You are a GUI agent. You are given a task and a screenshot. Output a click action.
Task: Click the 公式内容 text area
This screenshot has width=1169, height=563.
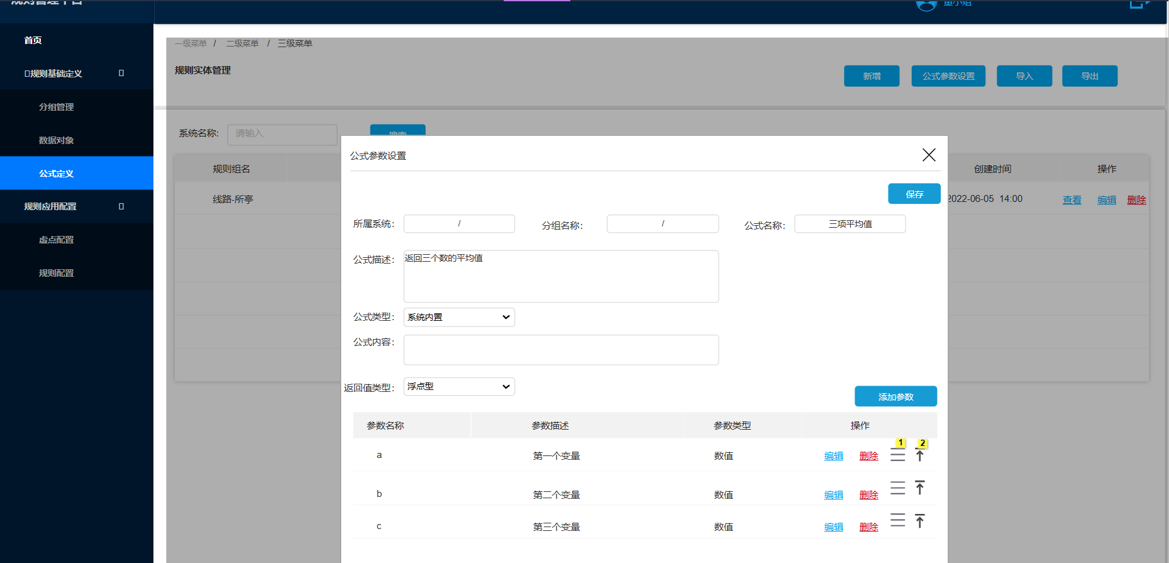click(x=561, y=350)
